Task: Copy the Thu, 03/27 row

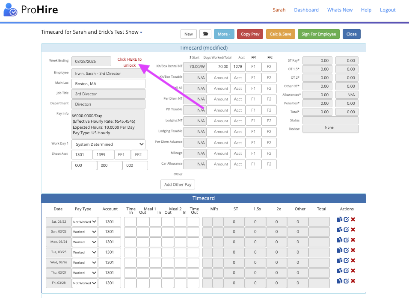Action: [339, 271]
